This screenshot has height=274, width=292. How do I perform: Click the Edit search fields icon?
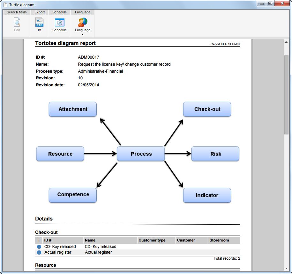coord(17,22)
